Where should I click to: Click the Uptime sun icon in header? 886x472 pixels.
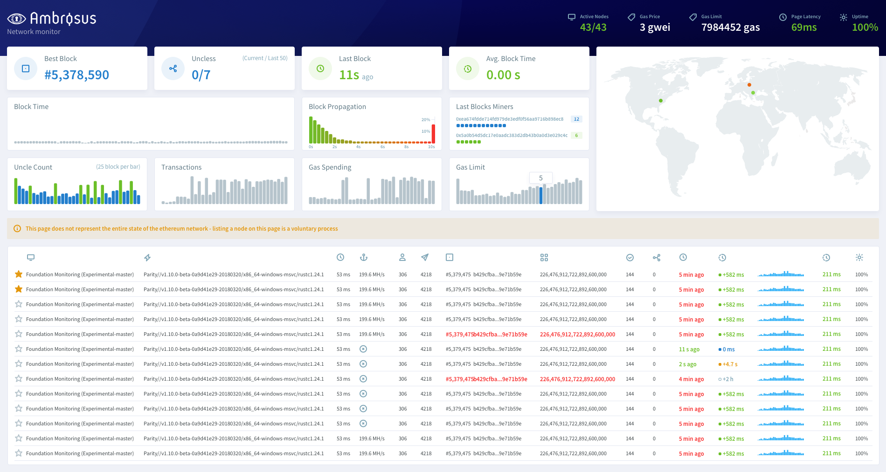click(x=844, y=17)
